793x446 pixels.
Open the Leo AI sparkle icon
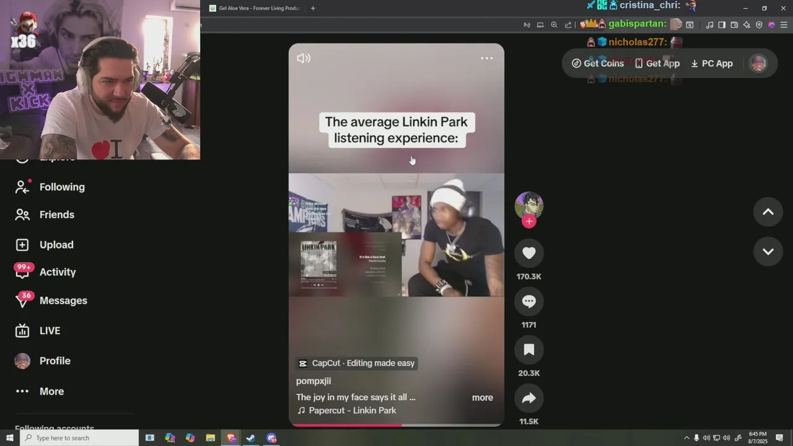(x=747, y=25)
